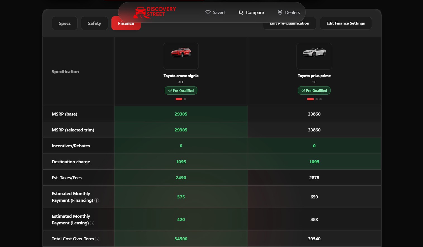
Task: Show info for Monthly Payment (Leasing)
Action: click(92, 223)
